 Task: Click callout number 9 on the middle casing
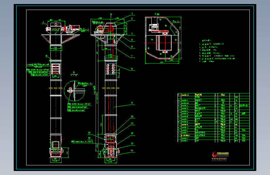point(132,103)
